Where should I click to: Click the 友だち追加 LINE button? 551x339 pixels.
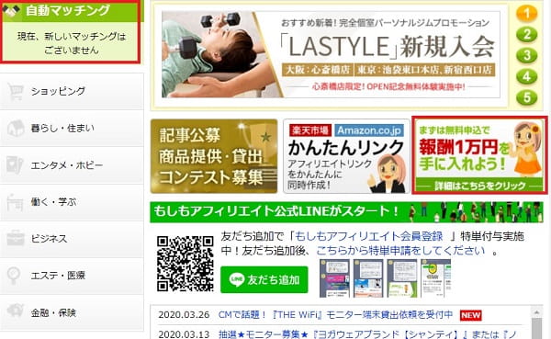pos(264,279)
